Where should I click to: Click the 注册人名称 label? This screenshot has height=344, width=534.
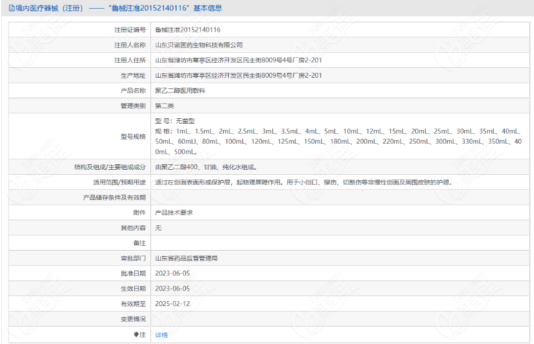(x=130, y=45)
